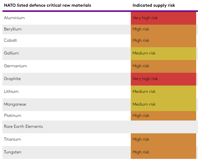The image size is (198, 161).
Task: Select the Manganese material name
Action: [x=15, y=104]
